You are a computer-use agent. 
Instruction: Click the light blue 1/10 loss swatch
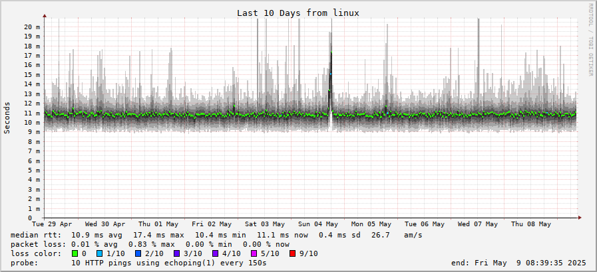coord(100,253)
